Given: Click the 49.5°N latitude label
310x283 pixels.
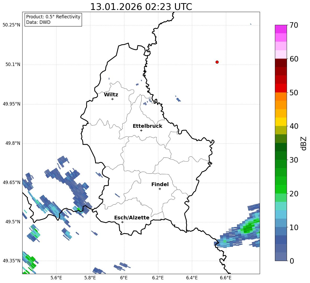Looking at the screenshot, I should [x=13, y=222].
